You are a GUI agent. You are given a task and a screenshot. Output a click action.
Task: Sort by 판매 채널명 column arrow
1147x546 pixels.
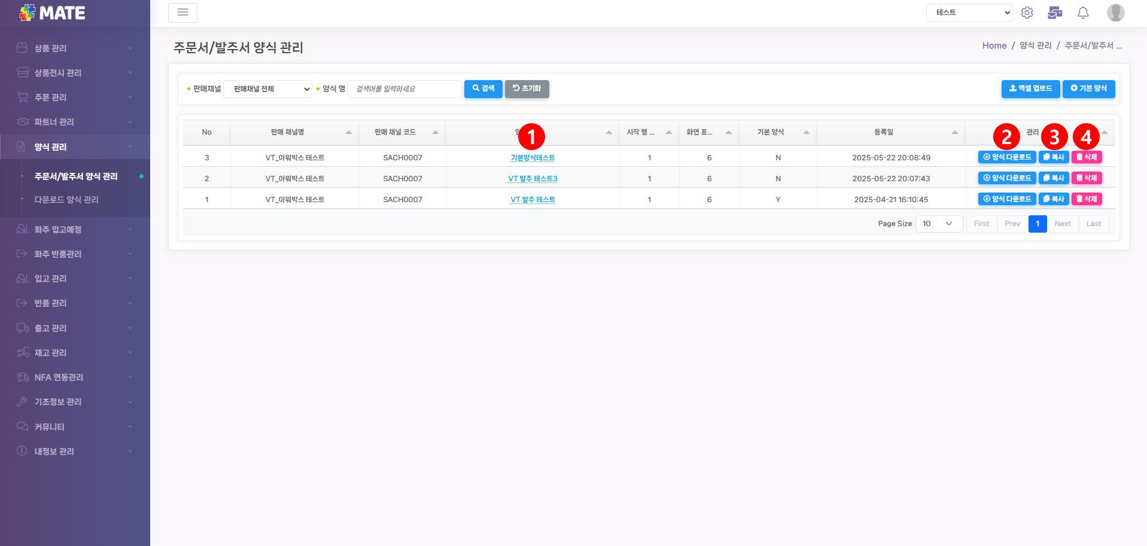348,132
